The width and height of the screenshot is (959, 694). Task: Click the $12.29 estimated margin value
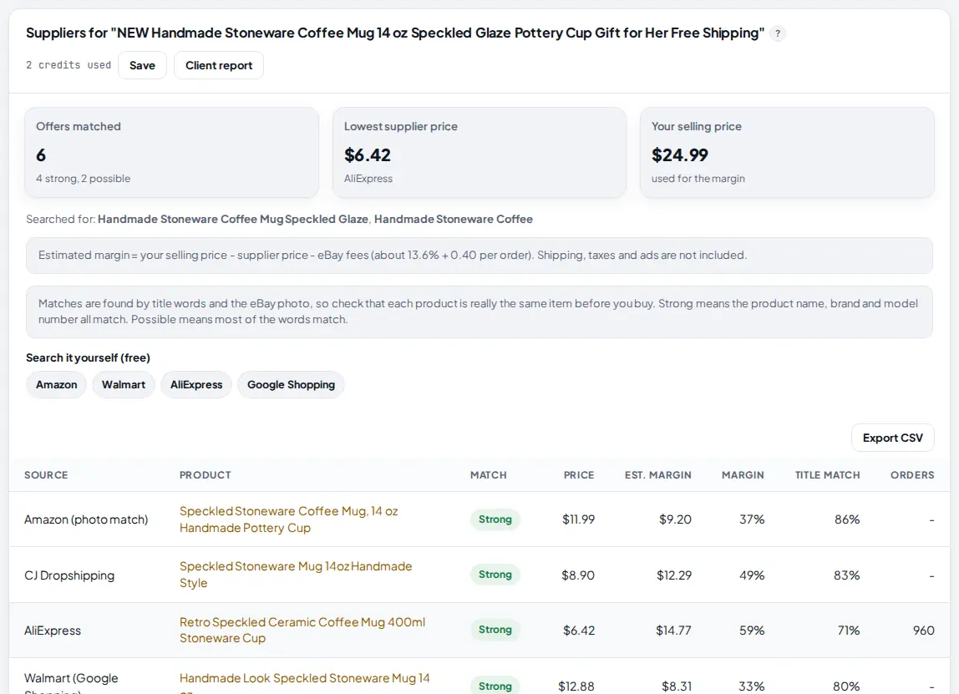pos(674,575)
